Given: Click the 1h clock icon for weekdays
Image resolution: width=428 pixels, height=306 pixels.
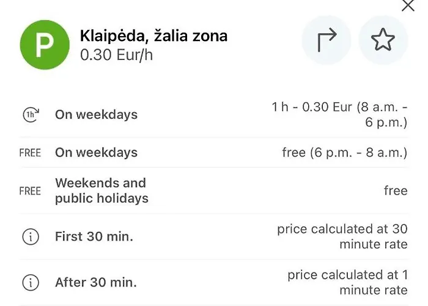Looking at the screenshot, I should point(30,114).
